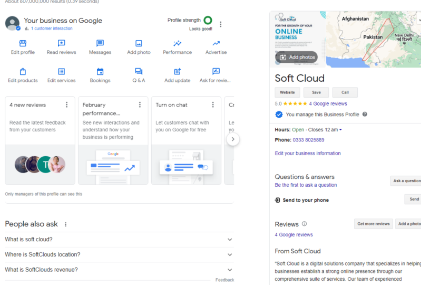
Task: Open options on February performance card
Action: tap(140, 105)
